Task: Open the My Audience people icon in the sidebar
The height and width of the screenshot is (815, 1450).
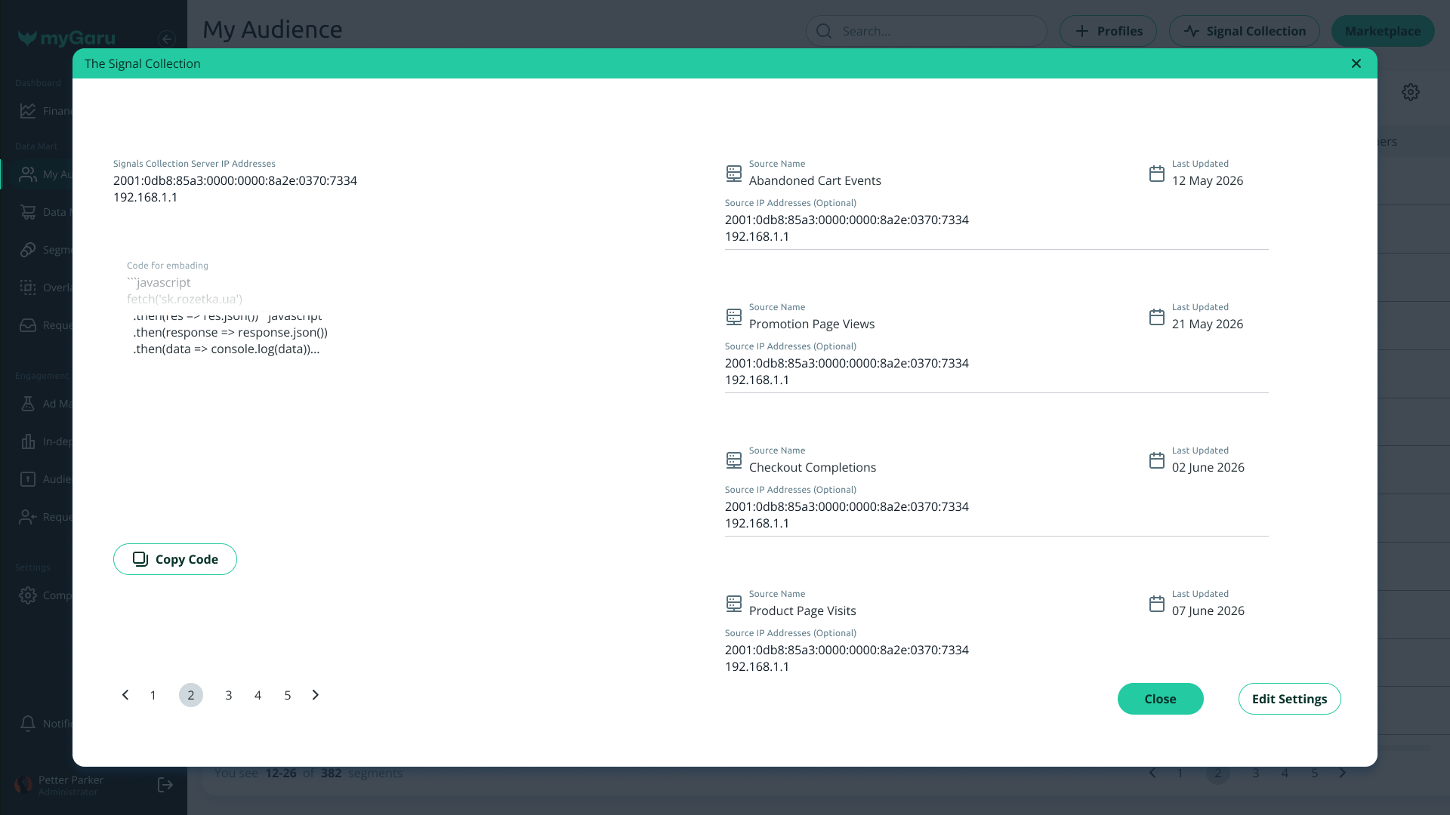Action: point(28,174)
